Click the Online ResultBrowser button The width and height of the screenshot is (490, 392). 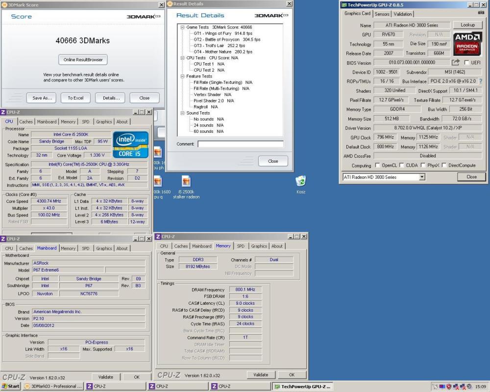83,59
